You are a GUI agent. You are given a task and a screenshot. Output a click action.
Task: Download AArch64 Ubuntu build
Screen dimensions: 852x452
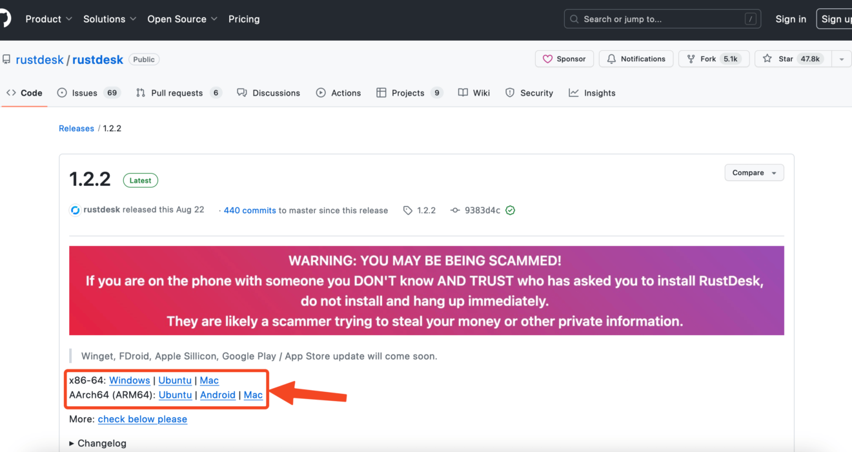(x=176, y=395)
